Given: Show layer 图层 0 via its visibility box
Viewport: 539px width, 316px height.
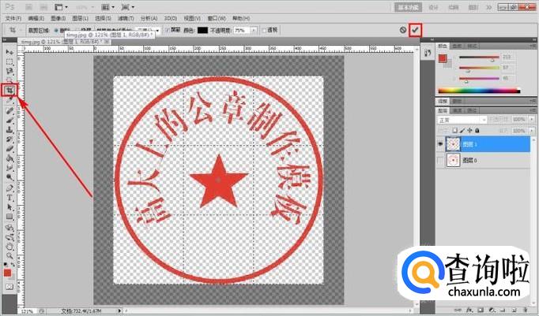Looking at the screenshot, I should (x=440, y=162).
